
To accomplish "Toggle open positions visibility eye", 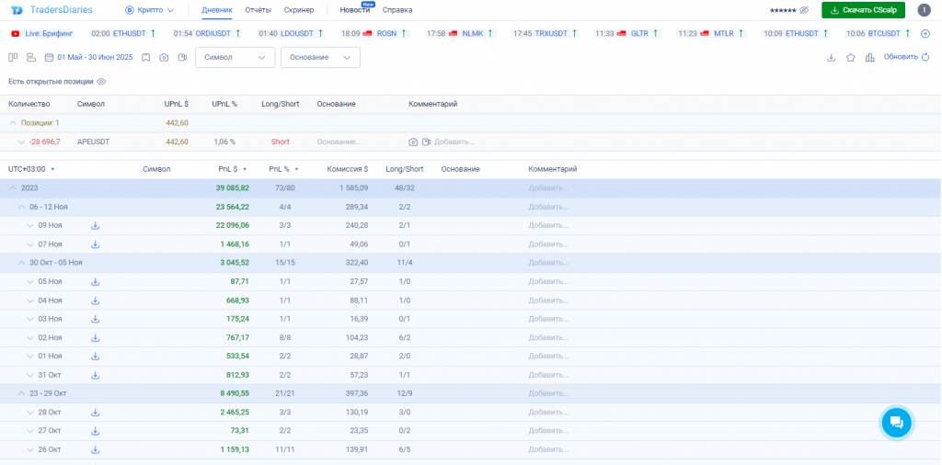I will click(101, 82).
